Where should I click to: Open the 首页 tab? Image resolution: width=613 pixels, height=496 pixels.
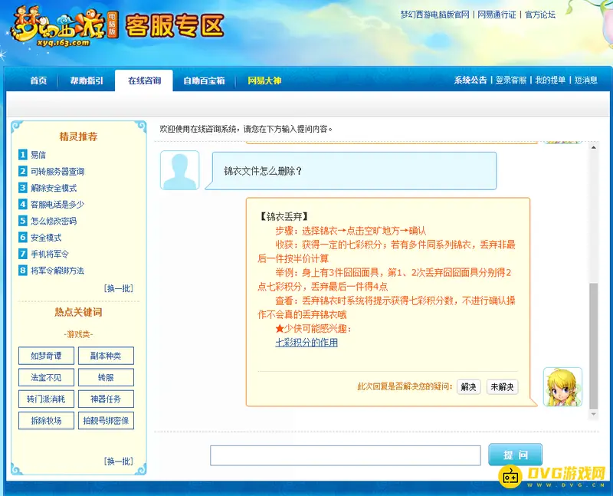38,80
